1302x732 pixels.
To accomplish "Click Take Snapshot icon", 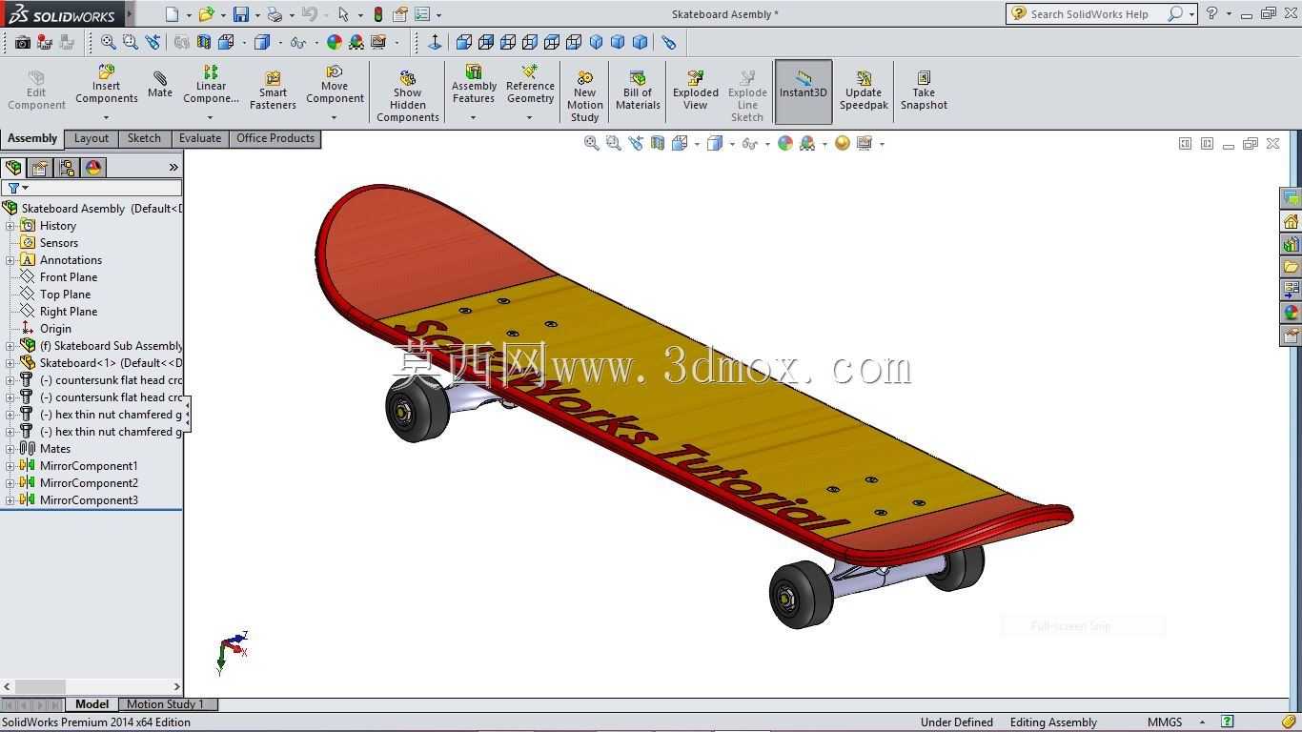I will (x=924, y=91).
